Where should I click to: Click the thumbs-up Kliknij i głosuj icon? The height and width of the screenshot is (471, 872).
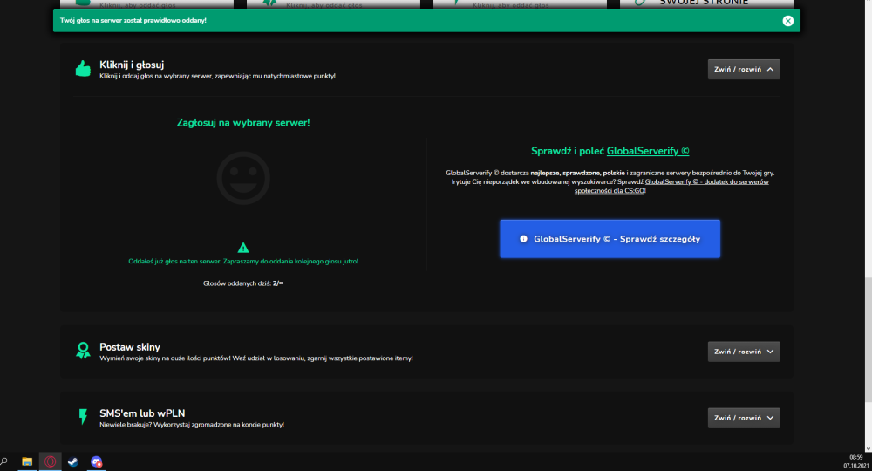click(83, 68)
